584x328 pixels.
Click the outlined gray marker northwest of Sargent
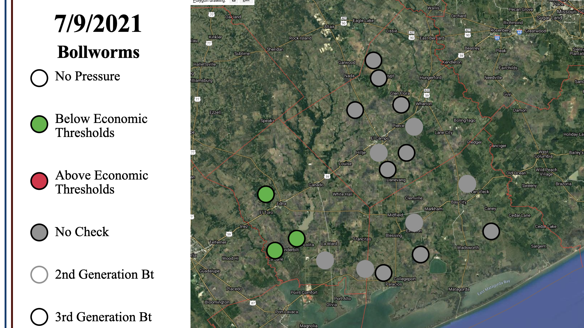click(x=491, y=231)
